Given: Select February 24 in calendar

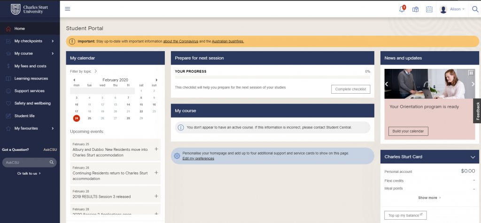Looking at the screenshot, I should 77,118.
